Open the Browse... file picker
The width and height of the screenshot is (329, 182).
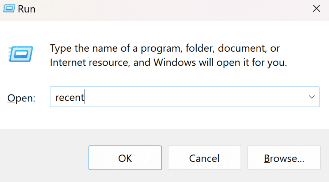284,158
